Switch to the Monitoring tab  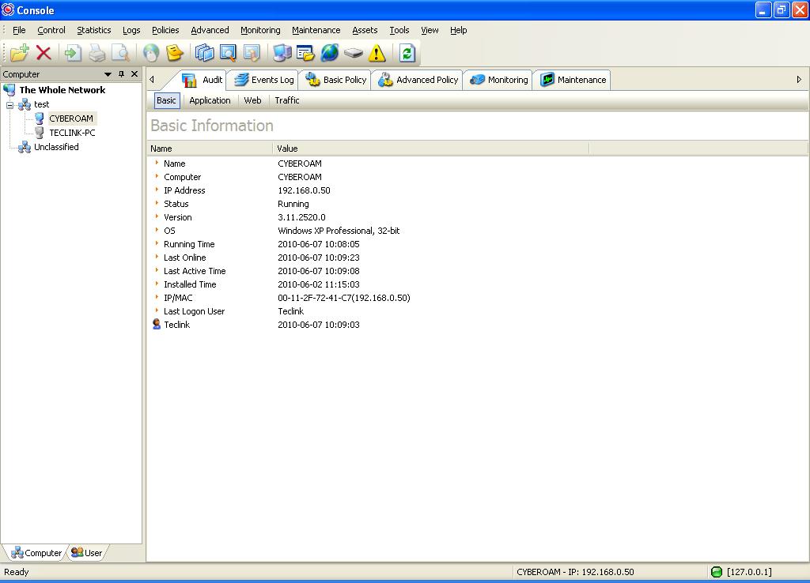tap(498, 80)
